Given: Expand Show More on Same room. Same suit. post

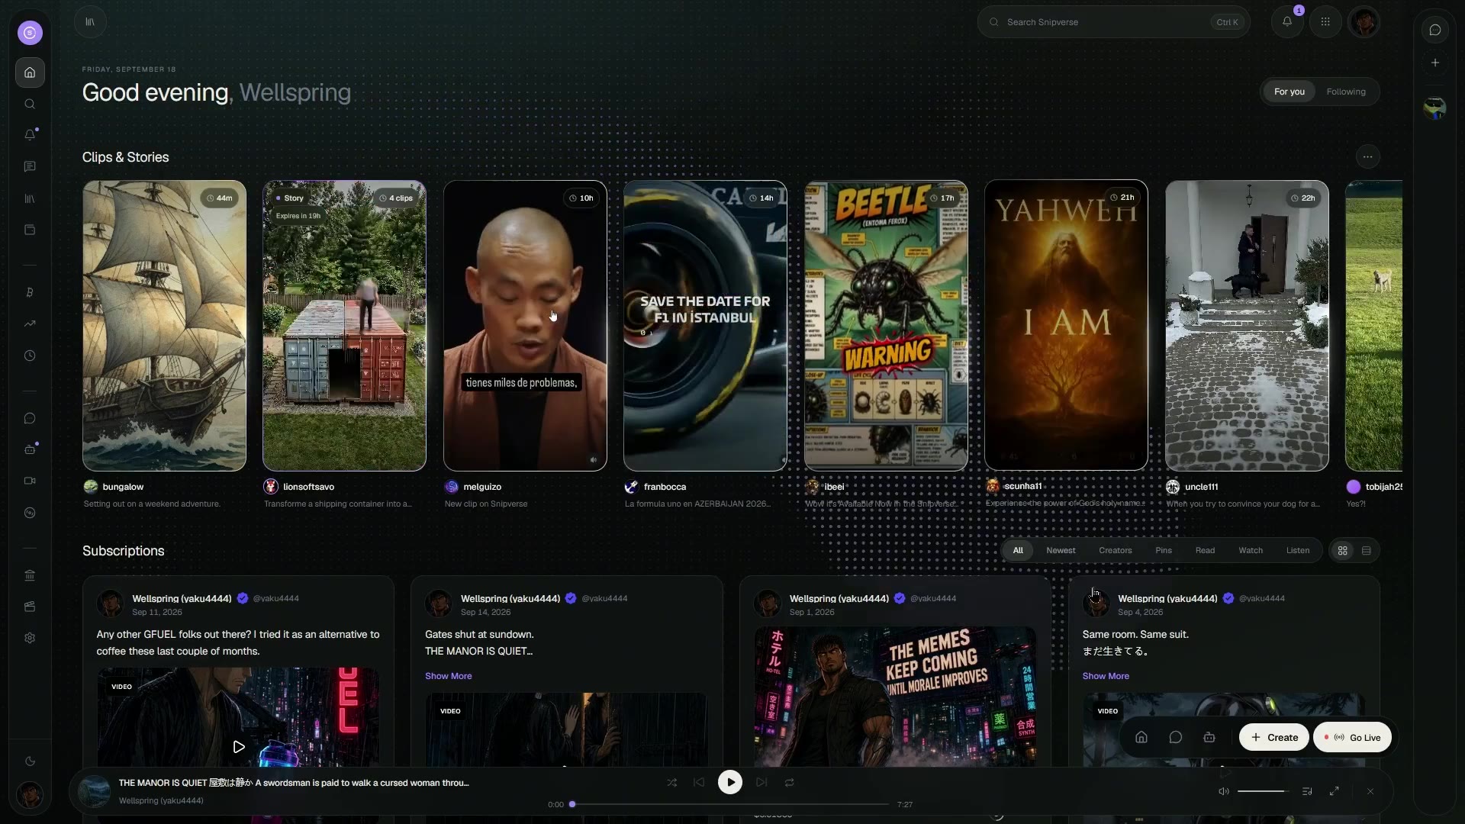Looking at the screenshot, I should (x=1106, y=676).
